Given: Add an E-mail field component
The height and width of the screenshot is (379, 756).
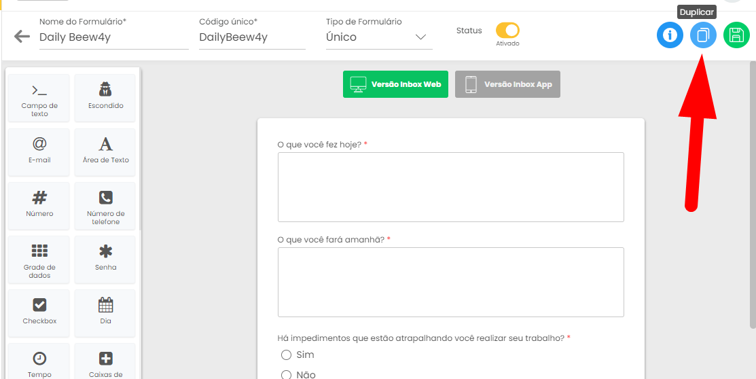Looking at the screenshot, I should coord(39,152).
